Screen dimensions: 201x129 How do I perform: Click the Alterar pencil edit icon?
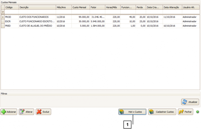tap(22, 112)
